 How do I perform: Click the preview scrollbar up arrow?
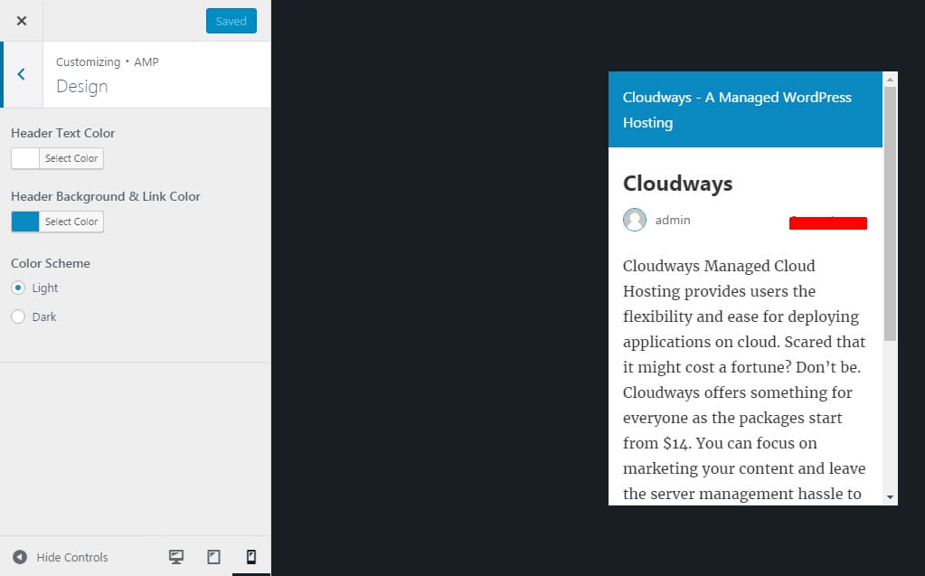890,80
